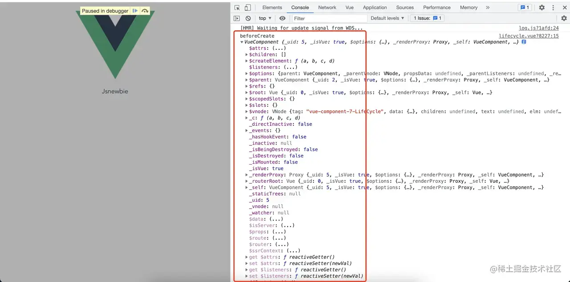Click the blue info icon after VueComponent

point(524,42)
